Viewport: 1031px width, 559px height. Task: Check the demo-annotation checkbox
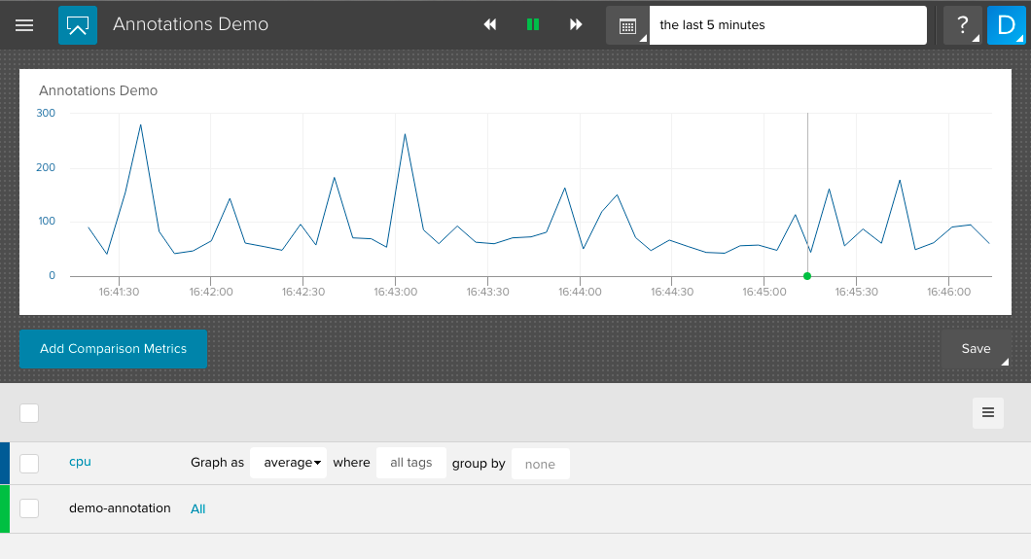(29, 508)
